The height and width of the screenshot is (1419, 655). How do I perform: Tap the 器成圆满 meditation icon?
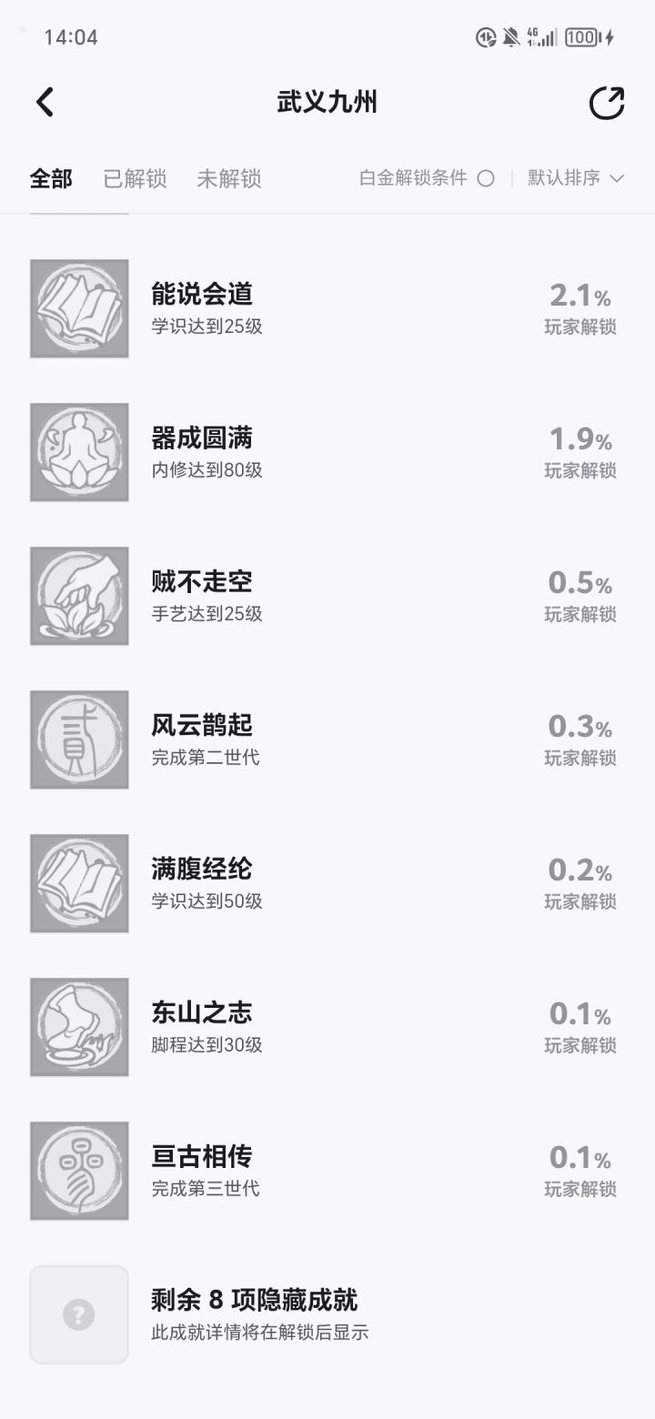tap(79, 453)
